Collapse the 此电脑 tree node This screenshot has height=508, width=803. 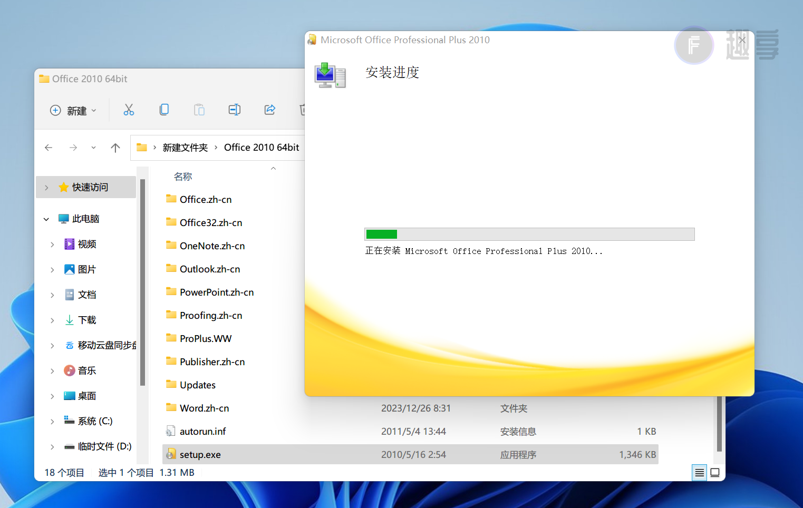pyautogui.click(x=46, y=219)
